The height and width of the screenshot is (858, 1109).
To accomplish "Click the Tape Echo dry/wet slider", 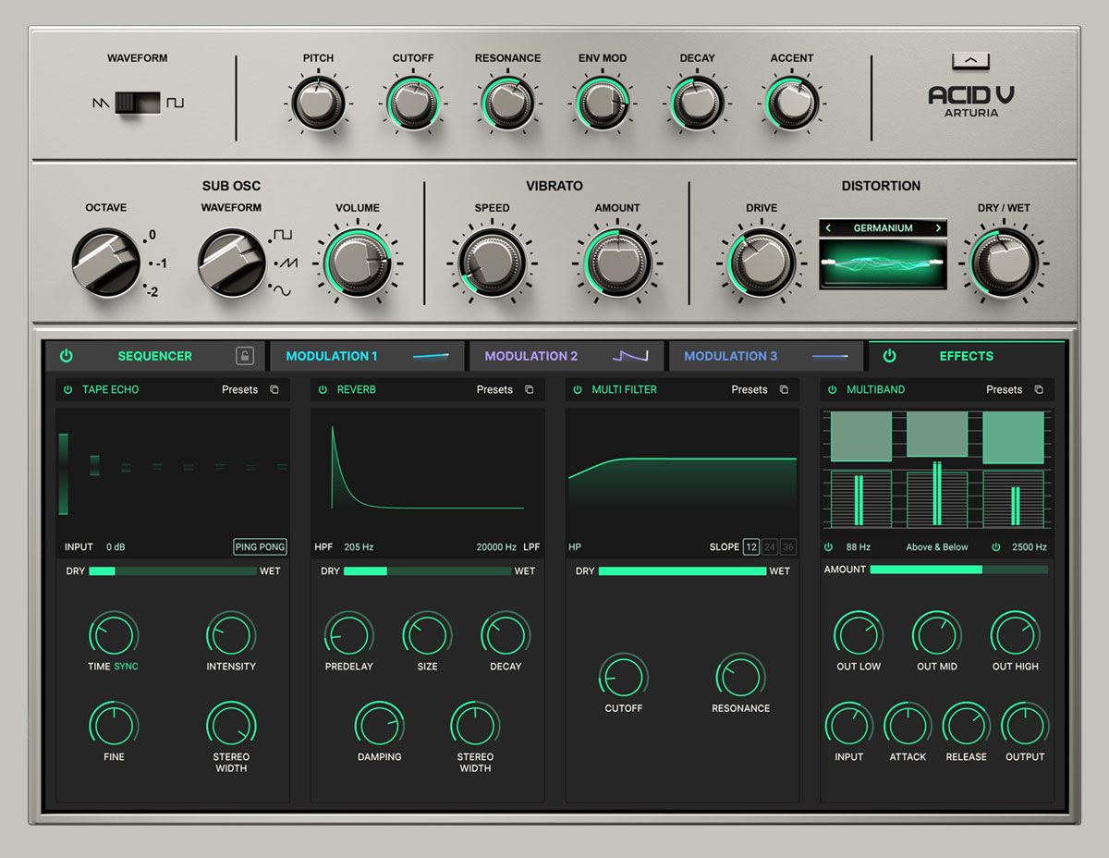I will coord(173,571).
